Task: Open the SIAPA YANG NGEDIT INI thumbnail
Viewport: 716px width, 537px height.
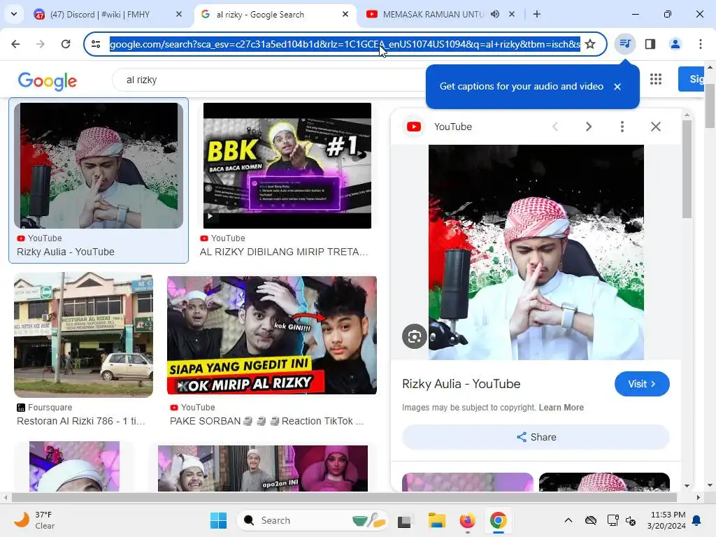Action: coord(272,335)
